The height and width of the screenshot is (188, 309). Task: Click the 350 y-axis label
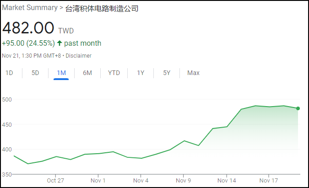coord(7,175)
